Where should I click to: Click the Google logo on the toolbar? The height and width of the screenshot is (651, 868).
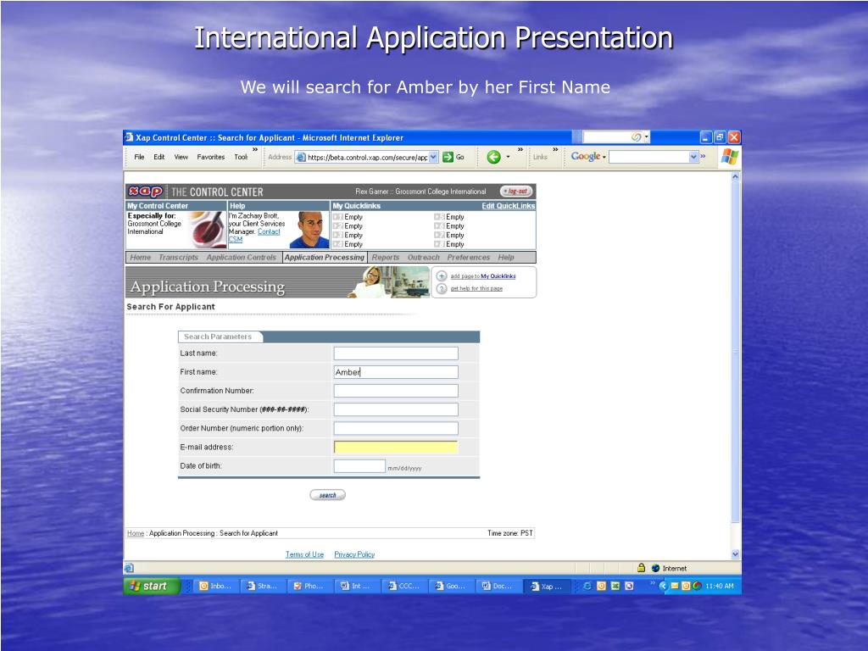[586, 157]
